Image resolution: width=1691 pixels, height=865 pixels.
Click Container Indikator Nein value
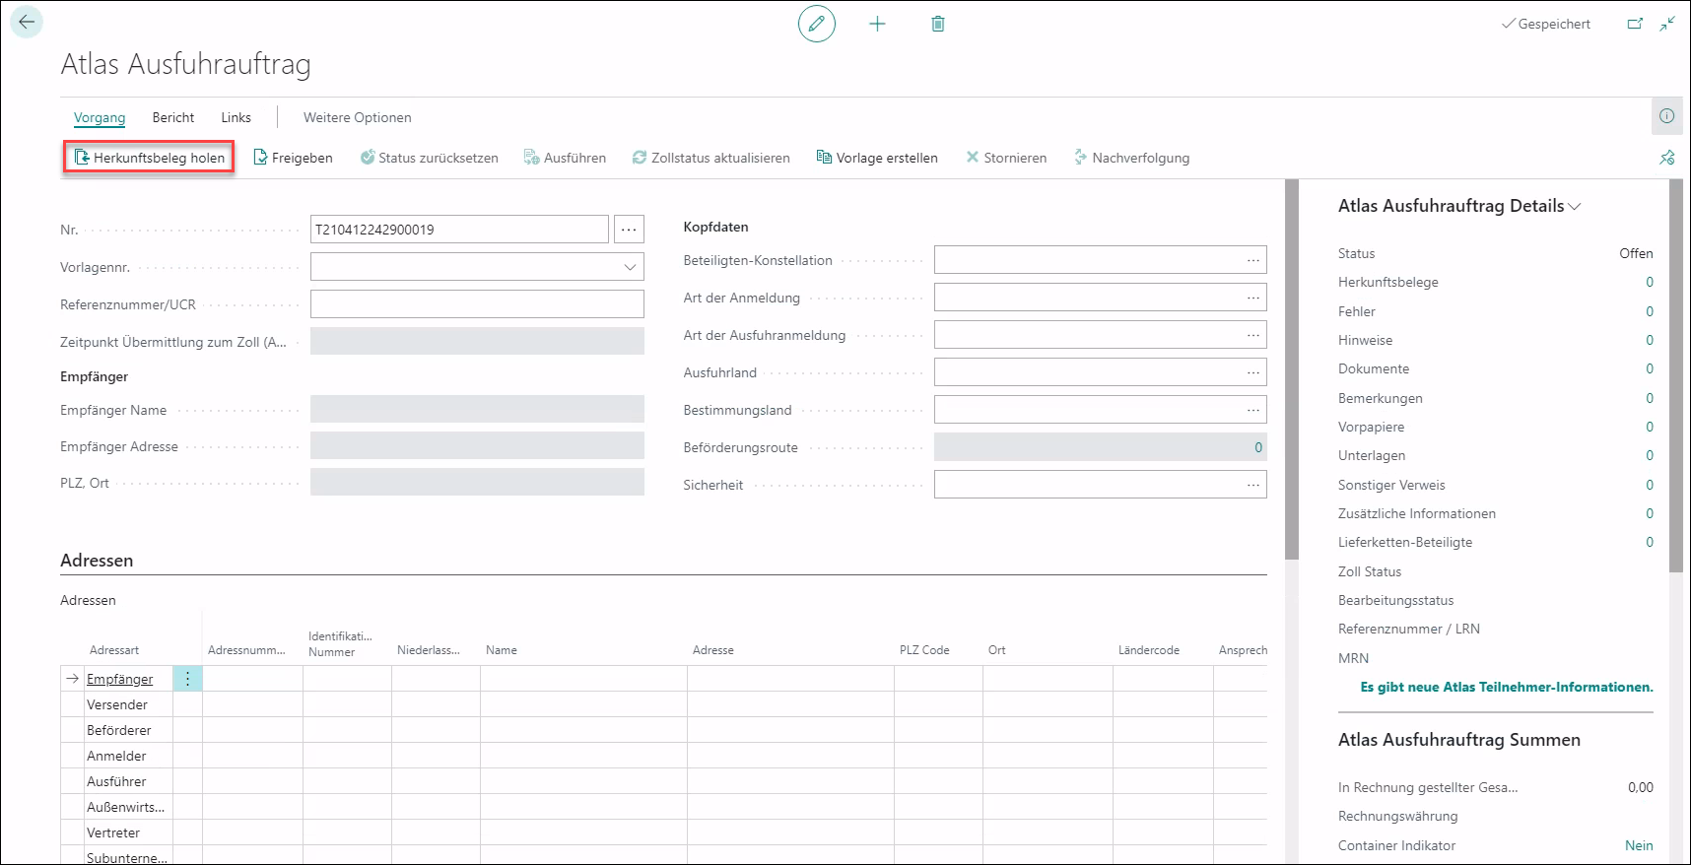tap(1639, 845)
